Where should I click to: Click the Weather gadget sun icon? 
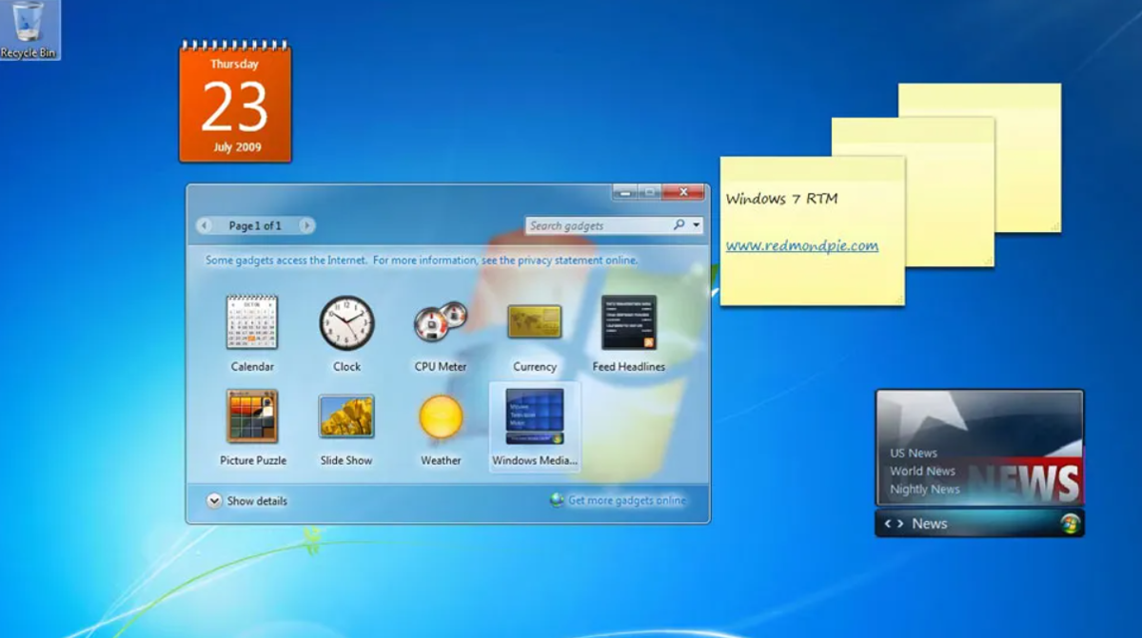click(441, 416)
